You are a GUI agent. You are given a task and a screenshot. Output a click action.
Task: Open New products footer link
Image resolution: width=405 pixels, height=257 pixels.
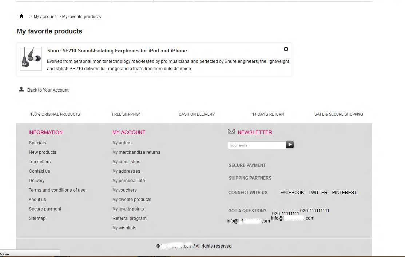(x=42, y=152)
